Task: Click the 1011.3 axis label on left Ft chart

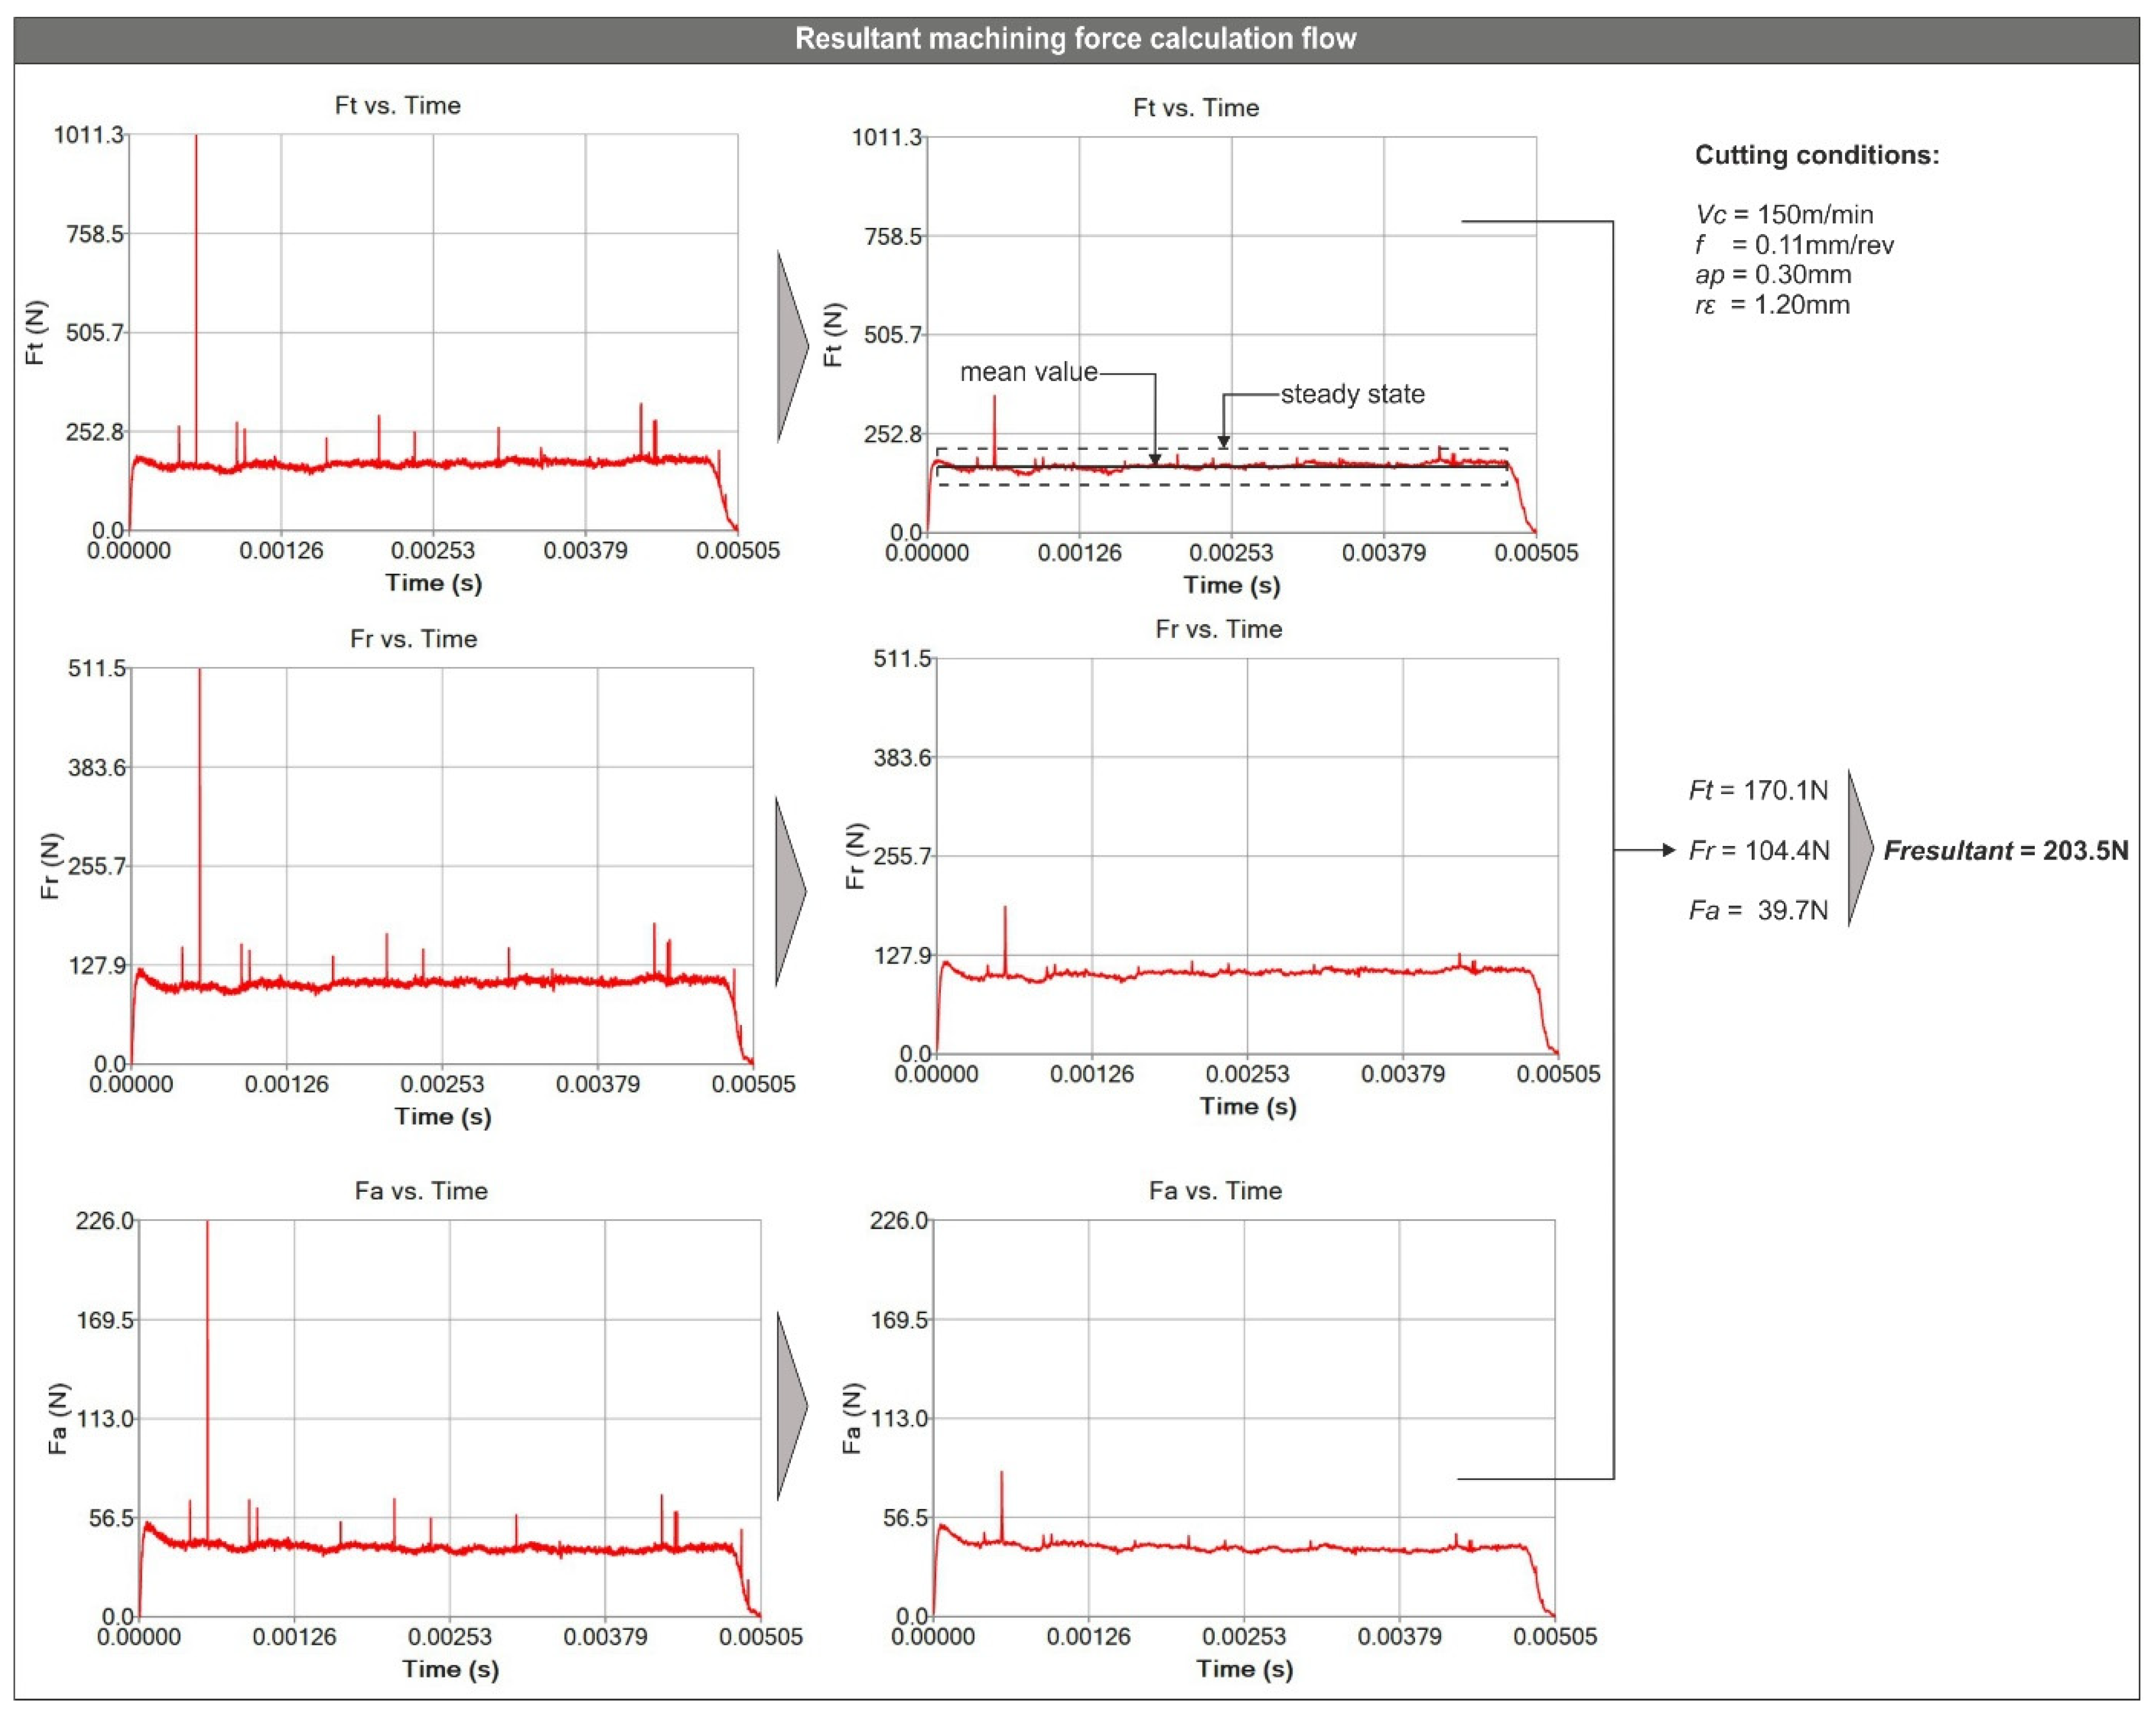Action: click(x=88, y=135)
